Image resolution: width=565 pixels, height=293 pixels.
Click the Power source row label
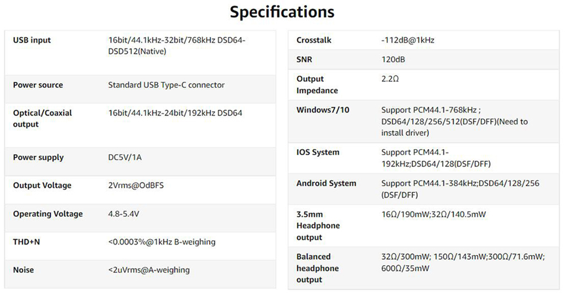coord(38,85)
